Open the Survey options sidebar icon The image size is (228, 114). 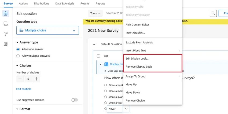click(x=6, y=44)
